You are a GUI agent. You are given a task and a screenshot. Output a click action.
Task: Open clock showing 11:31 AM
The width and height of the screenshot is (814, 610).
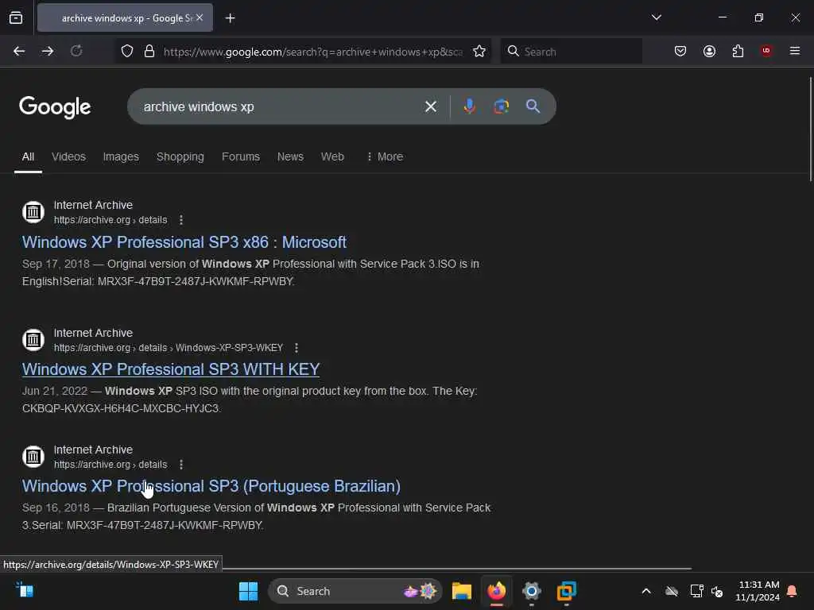tap(758, 591)
